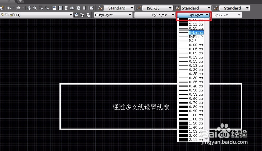
Task: Open the Dimension Style manager icon
Action: coord(139,8)
